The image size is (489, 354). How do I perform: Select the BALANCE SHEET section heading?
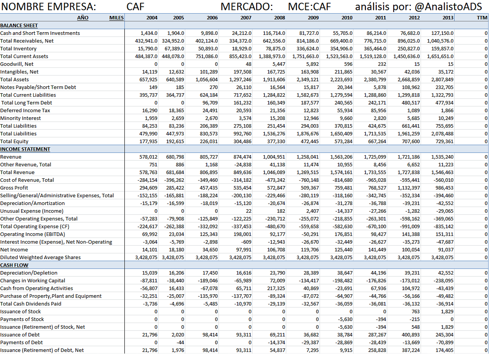tap(19, 25)
